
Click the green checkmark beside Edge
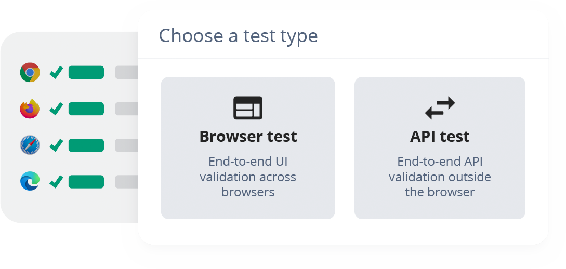[56, 181]
